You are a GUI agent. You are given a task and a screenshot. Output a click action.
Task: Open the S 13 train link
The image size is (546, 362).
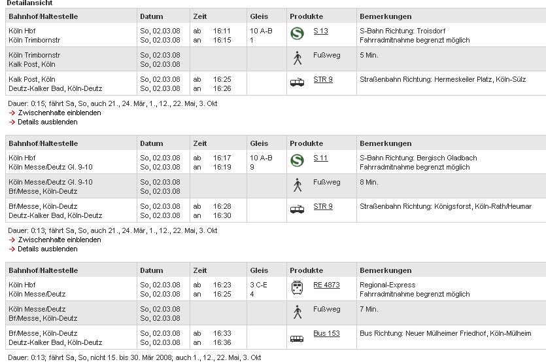coord(320,31)
